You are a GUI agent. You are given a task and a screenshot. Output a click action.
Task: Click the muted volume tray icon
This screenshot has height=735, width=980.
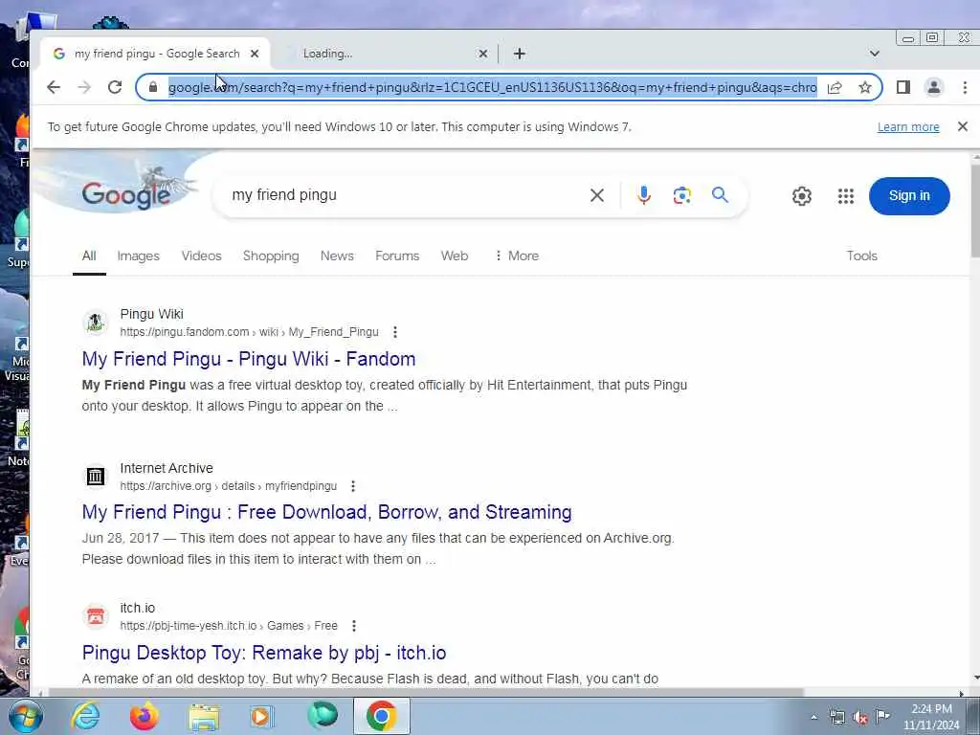click(860, 718)
